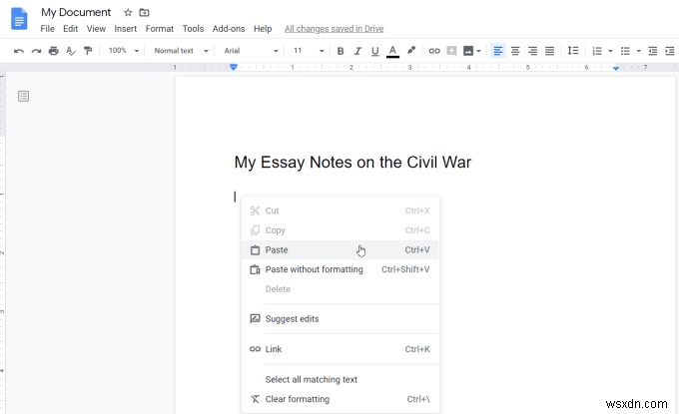Open the zoom 100% dropdown
The height and width of the screenshot is (414, 679).
pyautogui.click(x=123, y=51)
